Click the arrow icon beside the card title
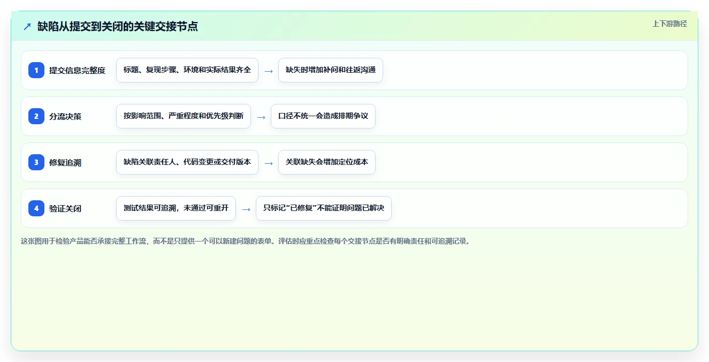The height and width of the screenshot is (362, 709). pyautogui.click(x=27, y=26)
